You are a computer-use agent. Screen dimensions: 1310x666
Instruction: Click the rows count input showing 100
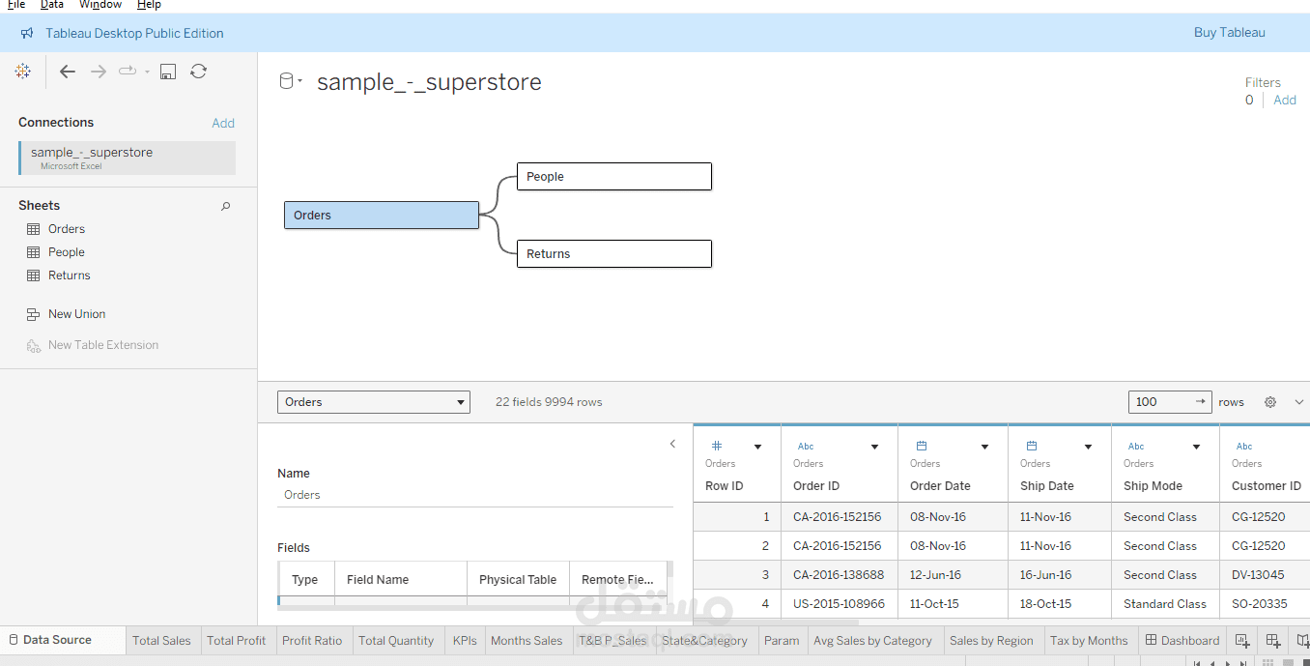point(1170,402)
